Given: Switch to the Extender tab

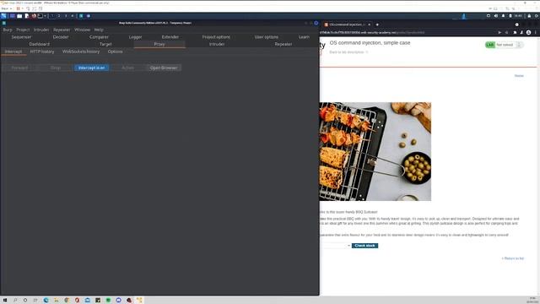Looking at the screenshot, I should tap(170, 37).
